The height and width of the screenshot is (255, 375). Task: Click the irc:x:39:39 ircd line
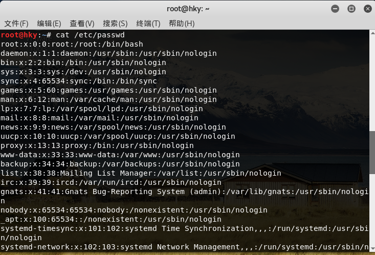tap(111, 182)
